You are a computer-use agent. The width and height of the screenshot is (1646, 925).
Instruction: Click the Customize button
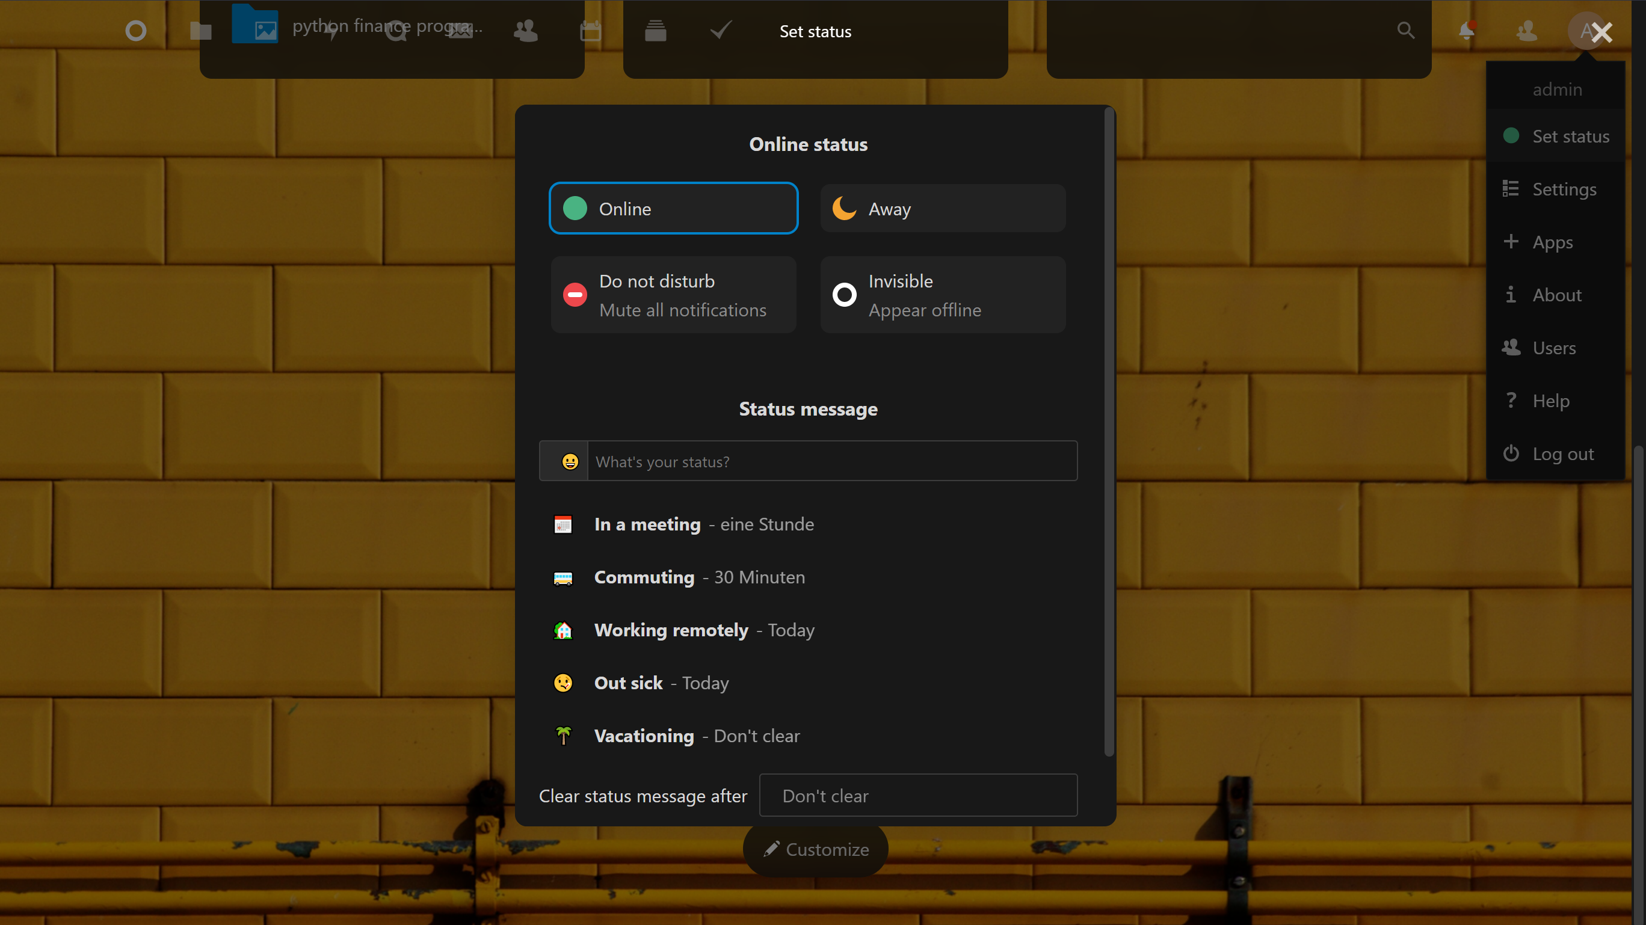pyautogui.click(x=815, y=849)
